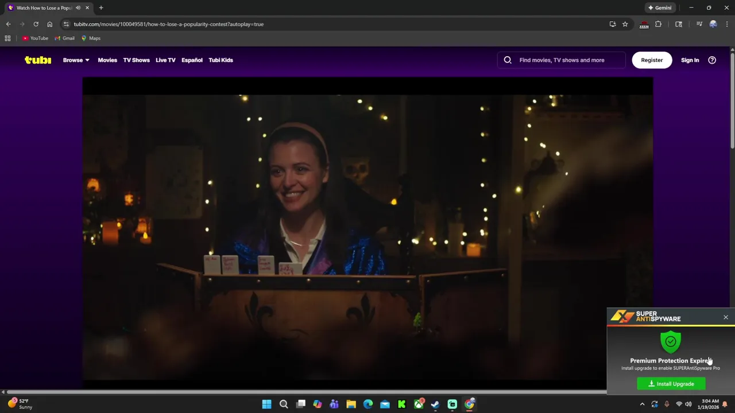Open Steam from taskbar
The image size is (735, 413).
coord(435,404)
